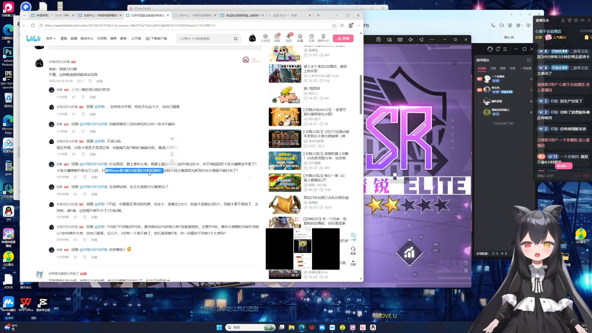
Task: Click the 客服 customer service button
Action: point(353,251)
